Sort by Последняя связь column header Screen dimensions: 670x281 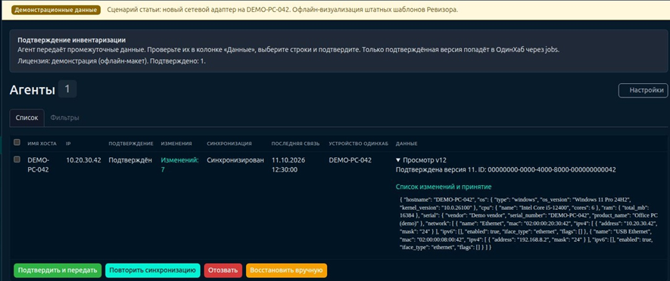coord(295,144)
